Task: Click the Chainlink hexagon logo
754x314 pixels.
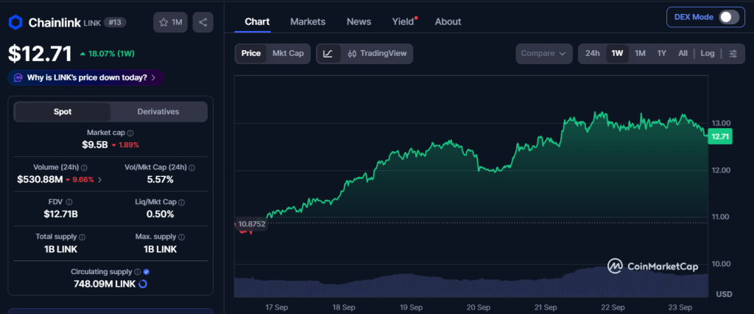Action: (x=16, y=22)
